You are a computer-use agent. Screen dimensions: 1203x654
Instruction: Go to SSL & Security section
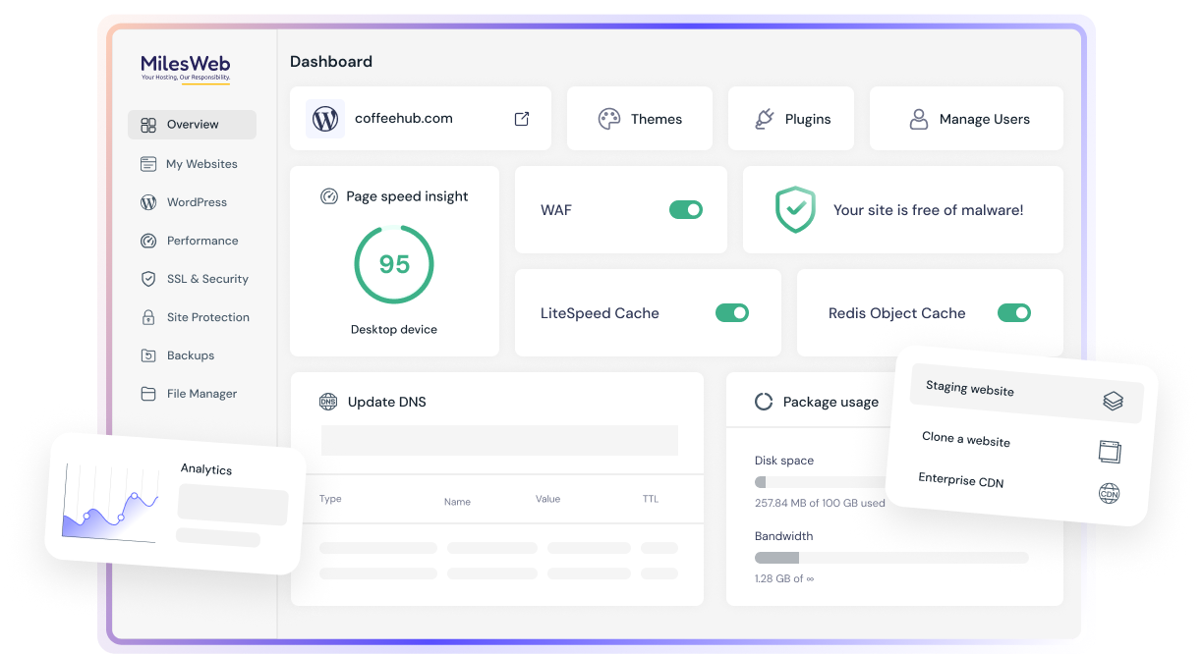[206, 279]
